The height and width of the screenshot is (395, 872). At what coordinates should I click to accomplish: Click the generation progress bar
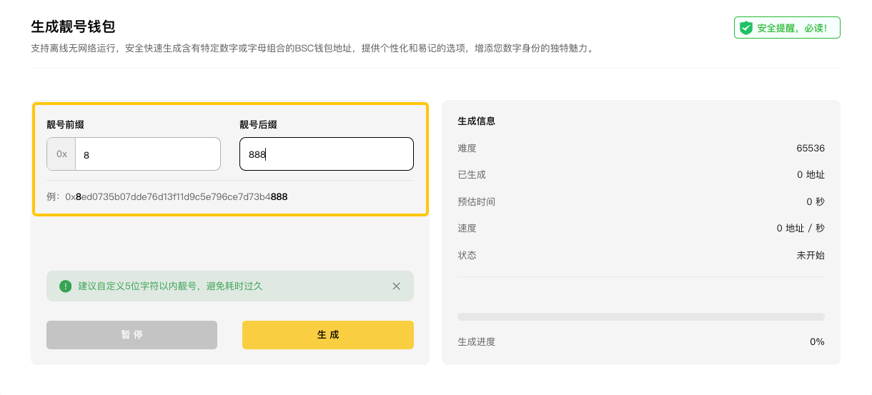(640, 316)
